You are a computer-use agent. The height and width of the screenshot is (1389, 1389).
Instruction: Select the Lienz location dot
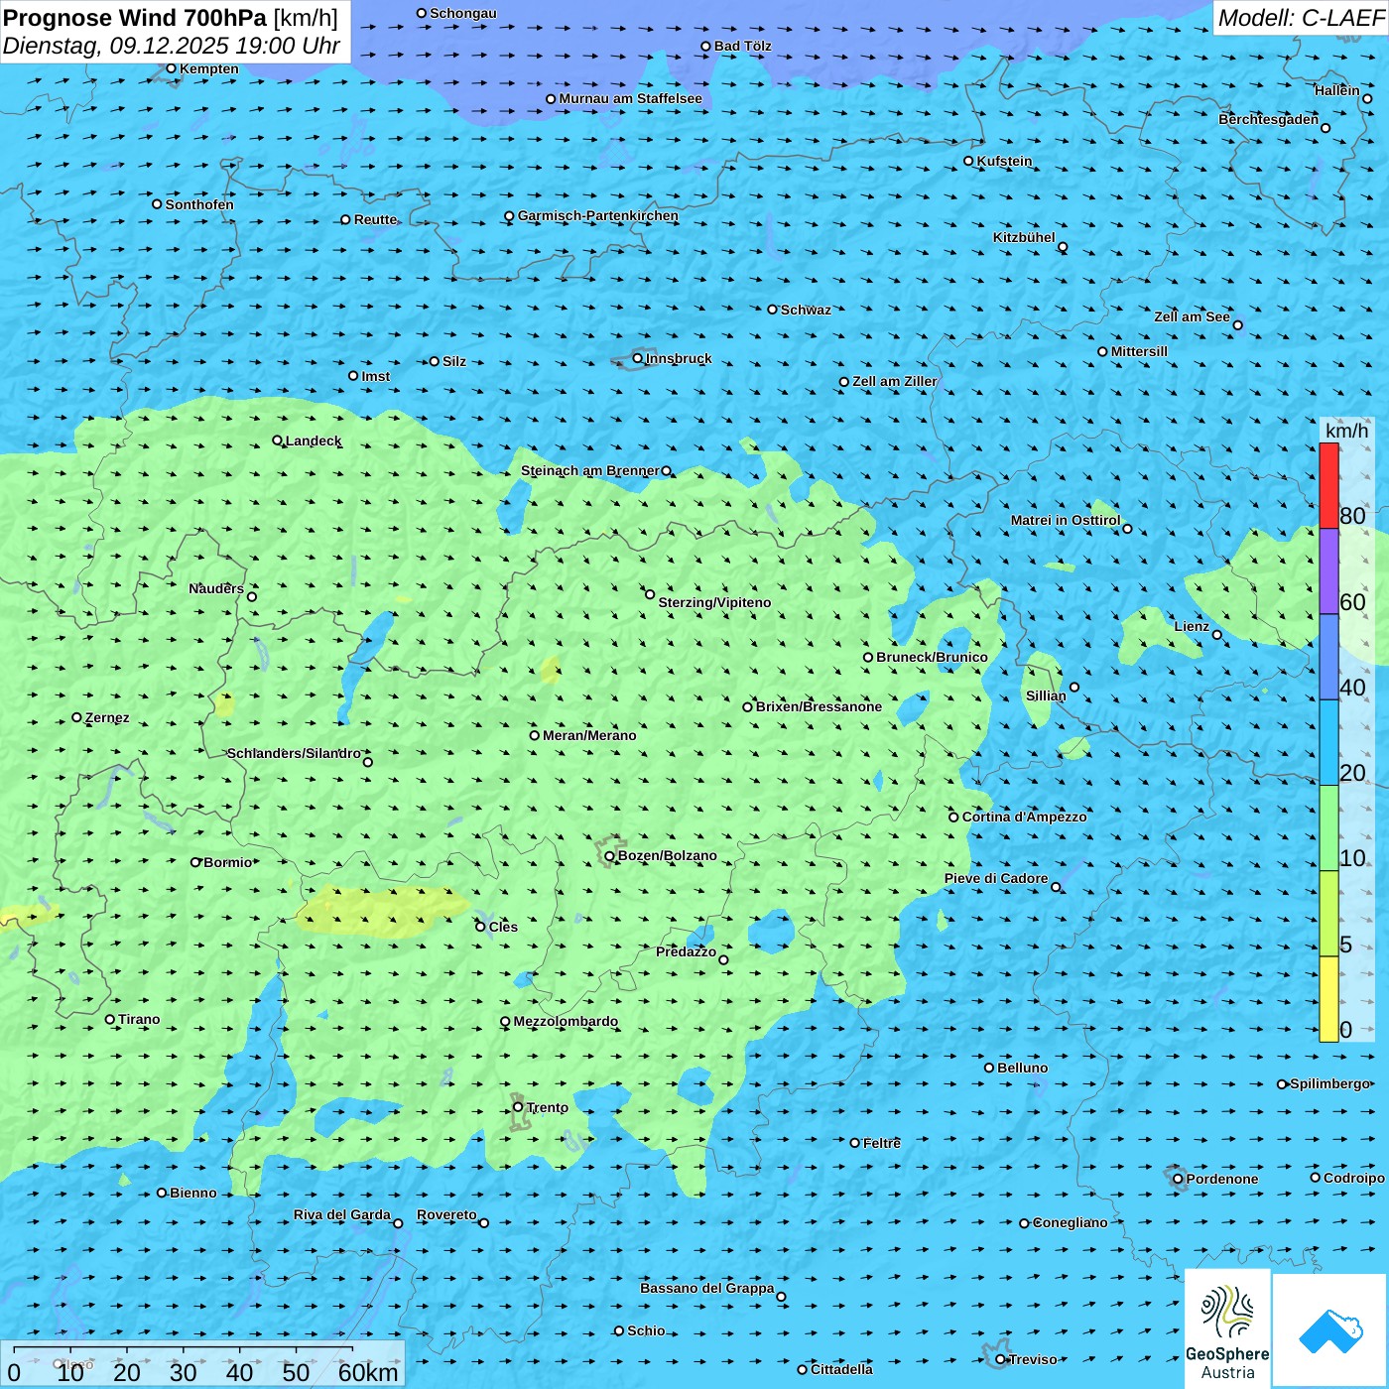1217,635
